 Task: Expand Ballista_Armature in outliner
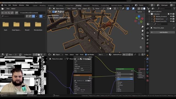click(152, 16)
